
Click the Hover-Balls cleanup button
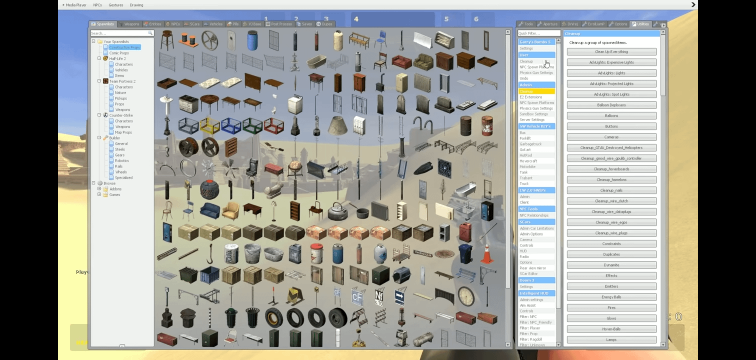pyautogui.click(x=611, y=329)
